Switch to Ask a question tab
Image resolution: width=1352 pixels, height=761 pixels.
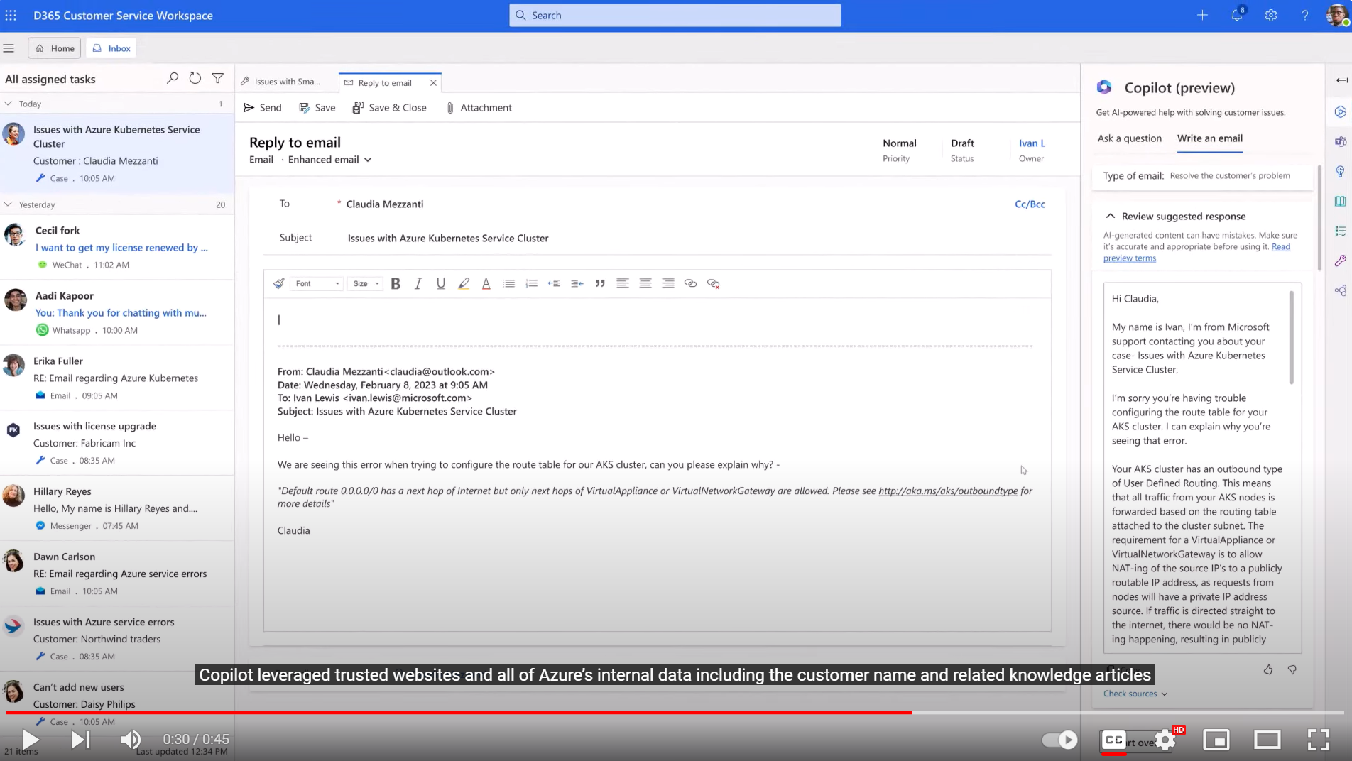coord(1129,138)
